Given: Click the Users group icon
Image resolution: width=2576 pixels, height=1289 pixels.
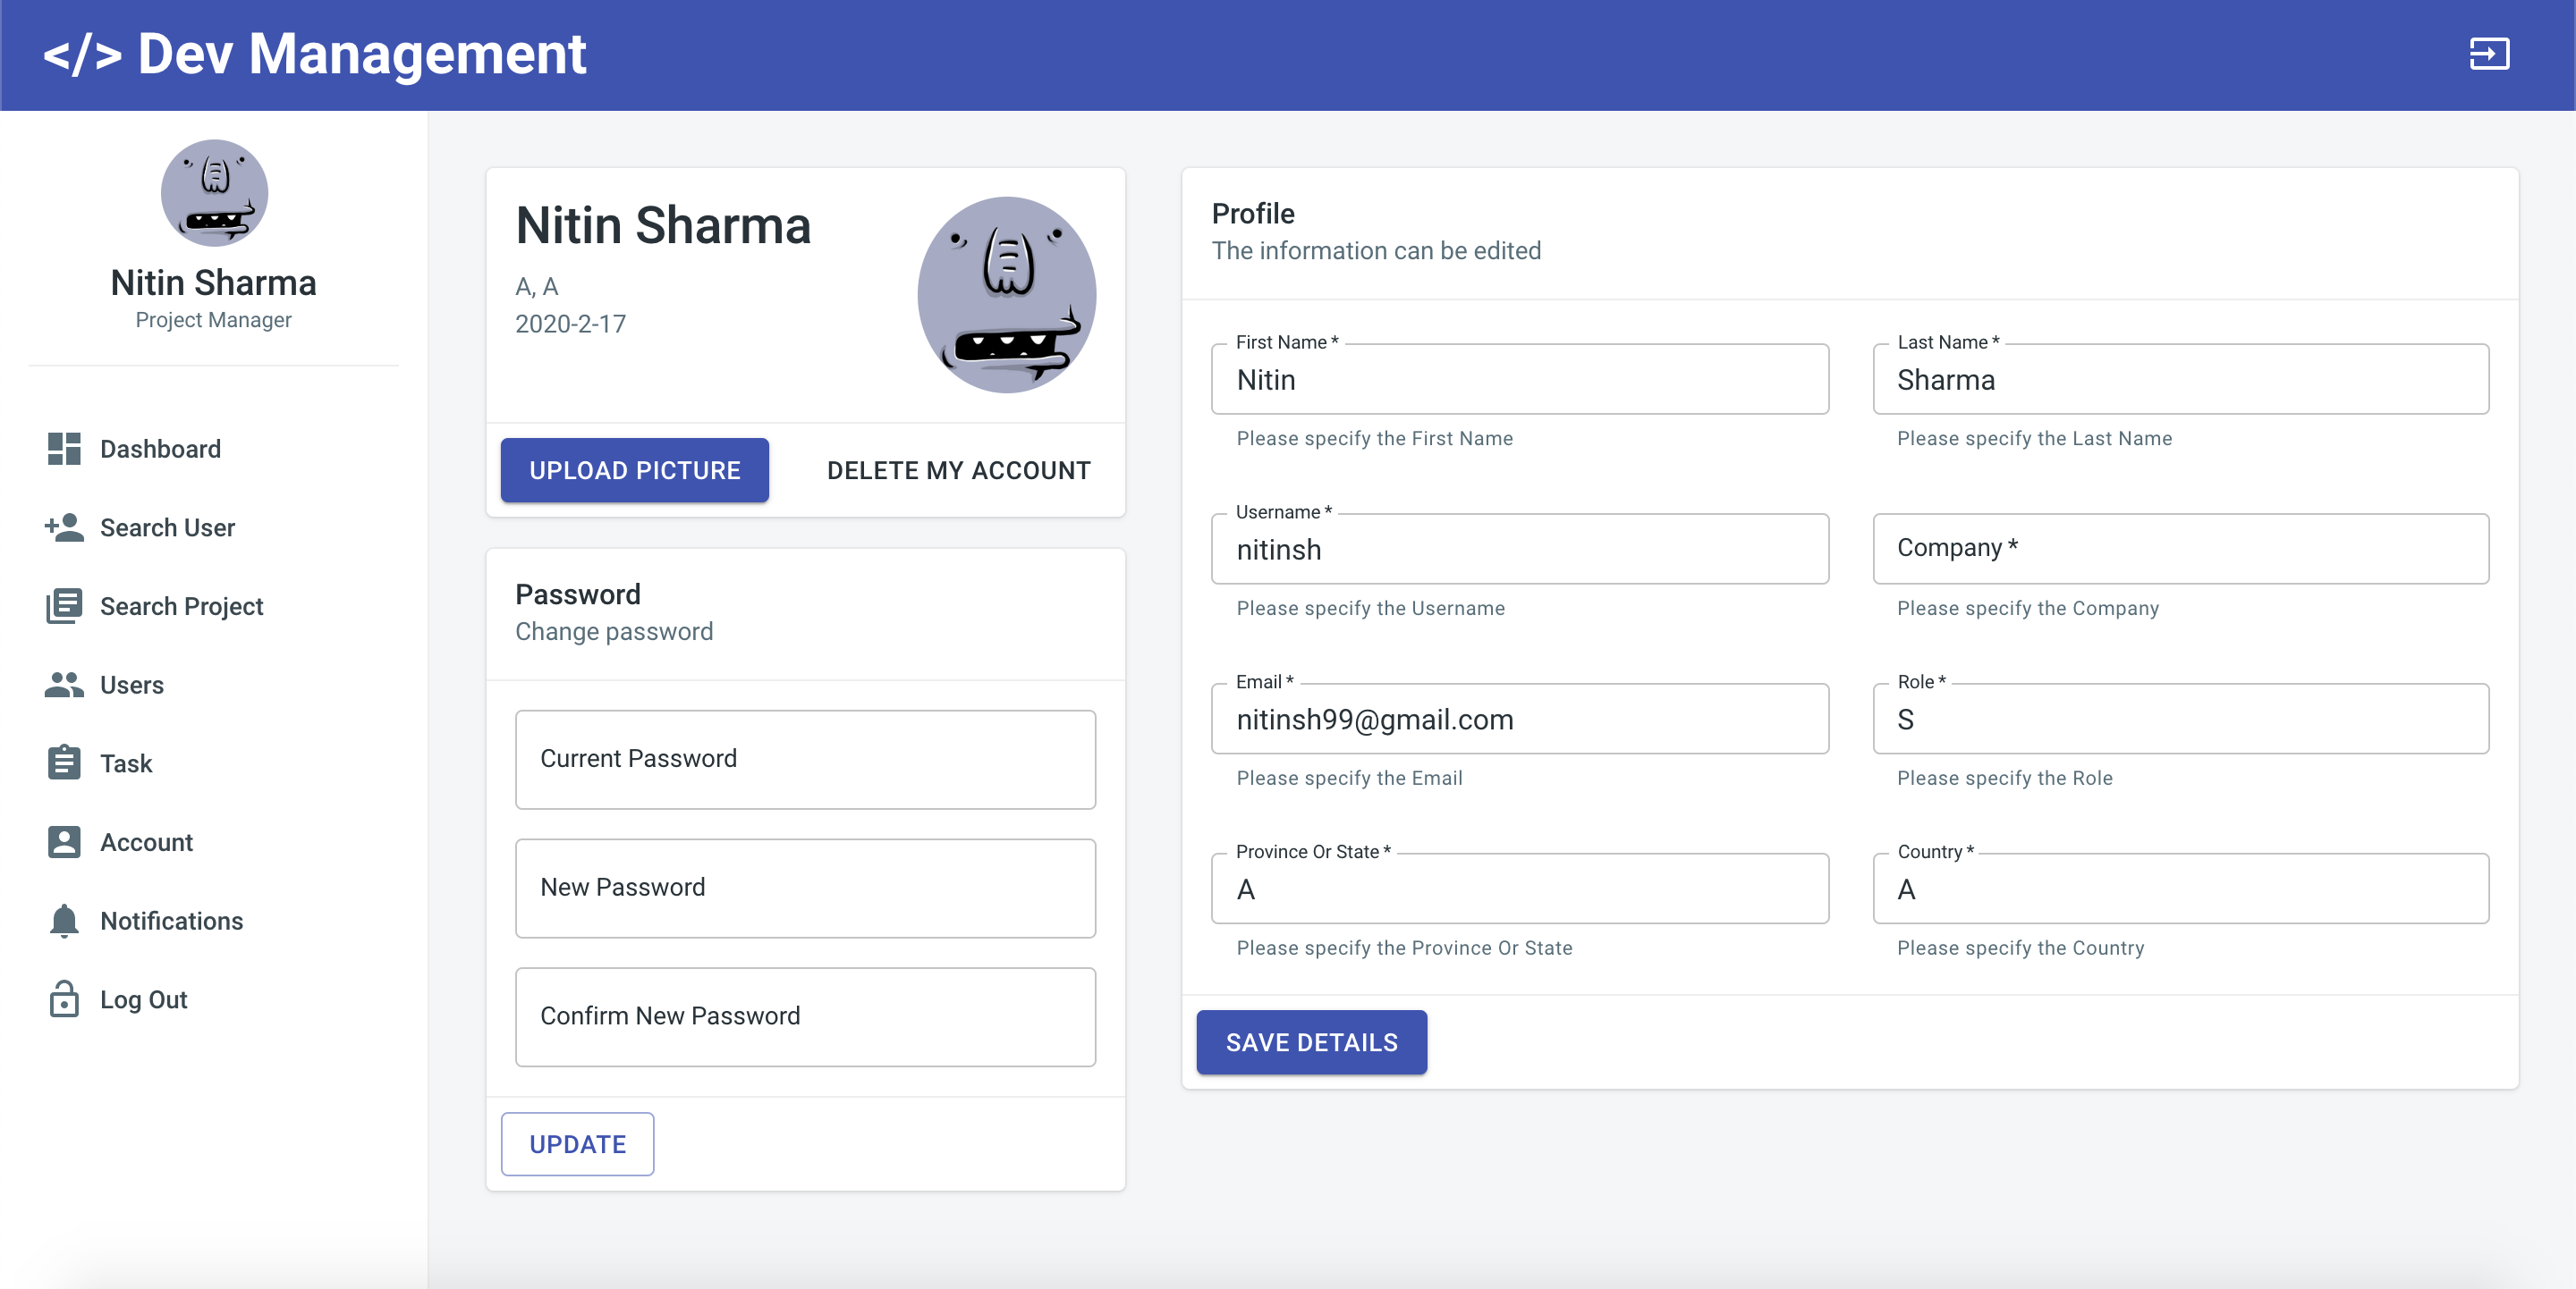Looking at the screenshot, I should click(x=64, y=685).
